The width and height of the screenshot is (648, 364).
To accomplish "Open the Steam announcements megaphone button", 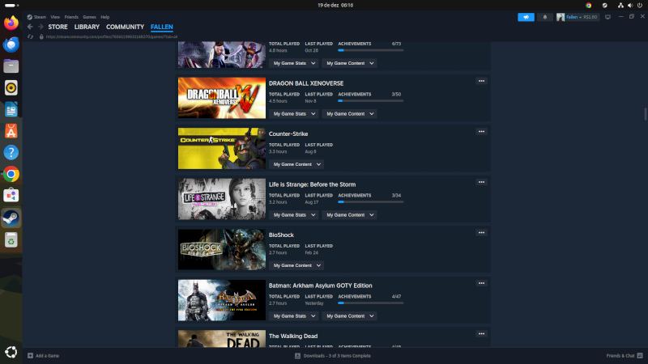I will 527,16.
